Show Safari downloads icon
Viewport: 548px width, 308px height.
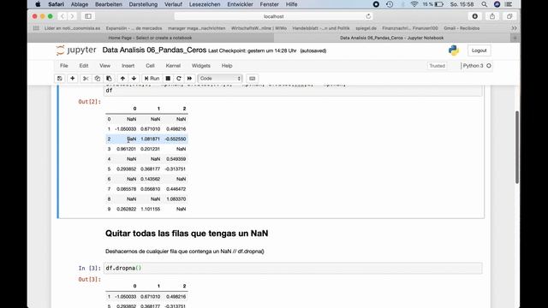[475, 16]
